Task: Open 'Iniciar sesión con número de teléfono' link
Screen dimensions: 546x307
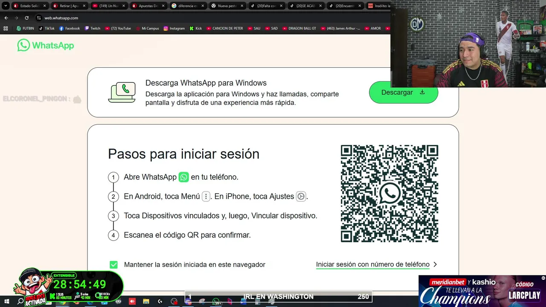Action: pyautogui.click(x=372, y=264)
